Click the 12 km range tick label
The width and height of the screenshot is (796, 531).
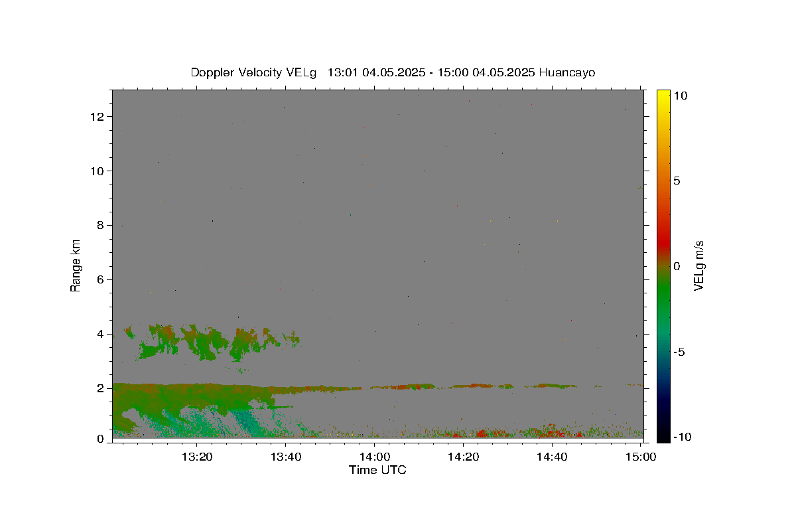[98, 117]
